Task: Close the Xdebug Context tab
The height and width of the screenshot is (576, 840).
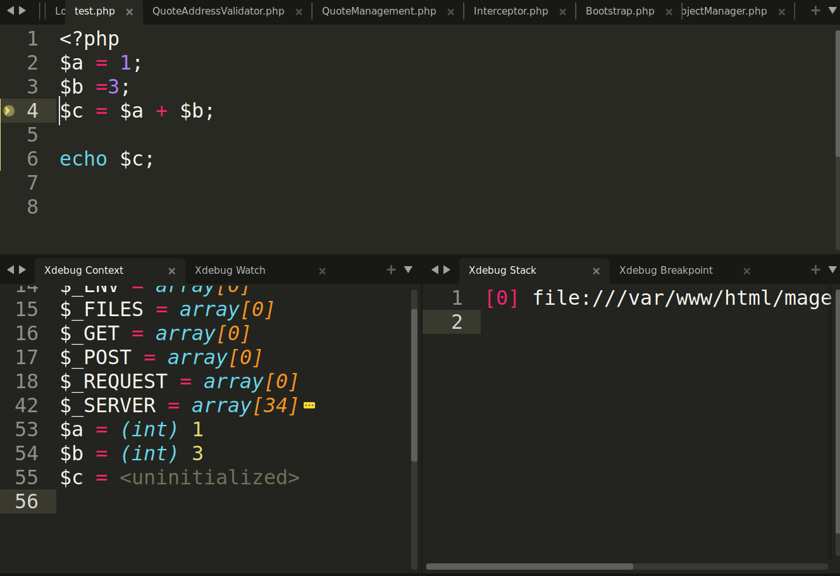Action: coord(171,271)
